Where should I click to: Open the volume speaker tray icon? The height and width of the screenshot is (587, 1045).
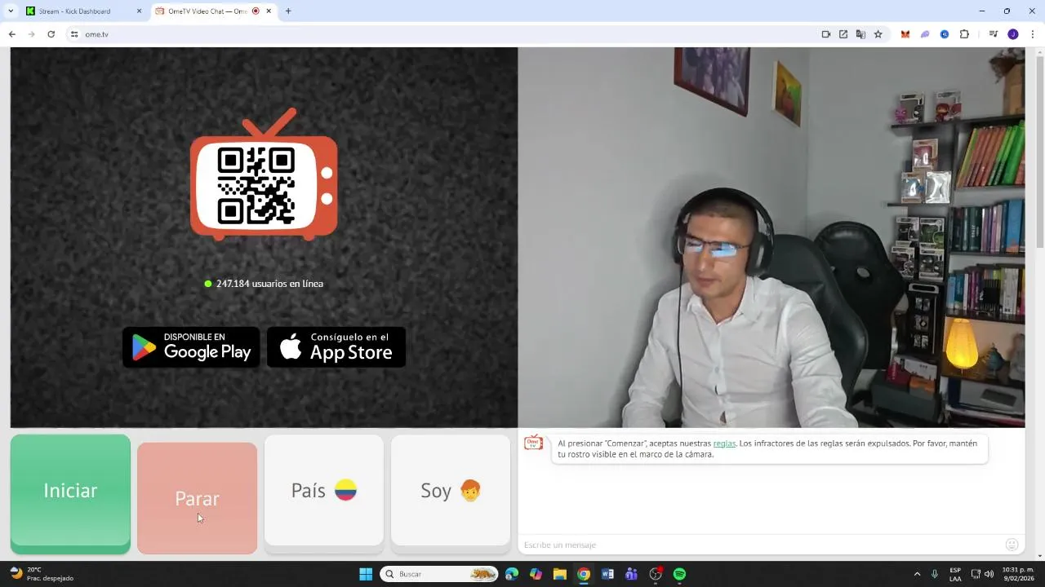[x=989, y=574]
